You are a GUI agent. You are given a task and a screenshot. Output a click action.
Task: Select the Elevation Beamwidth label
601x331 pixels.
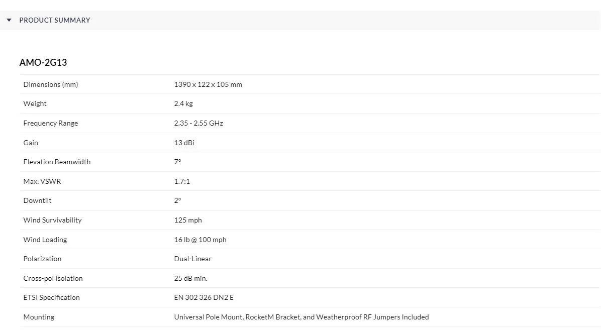[57, 162]
